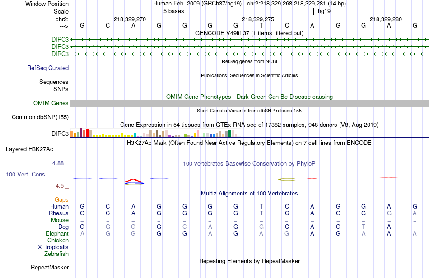Click the T base in the Dog row
Screen dimensions: 429x278
point(364,227)
